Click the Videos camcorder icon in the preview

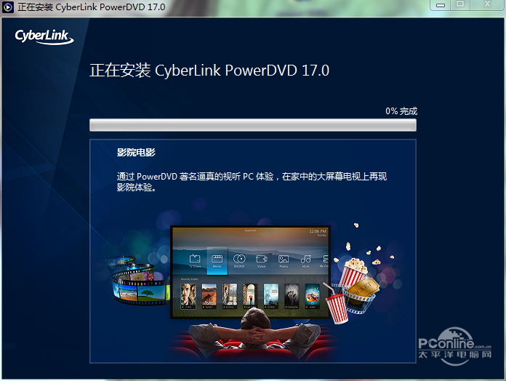[x=262, y=260]
